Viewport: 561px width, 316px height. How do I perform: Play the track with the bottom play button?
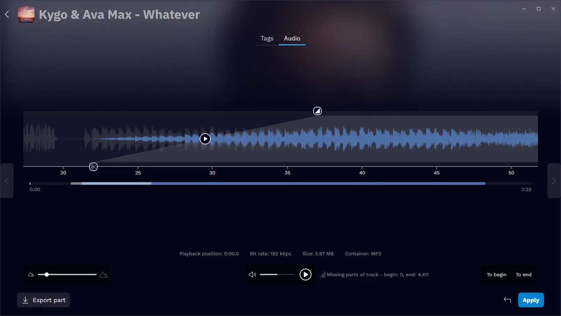click(x=306, y=274)
